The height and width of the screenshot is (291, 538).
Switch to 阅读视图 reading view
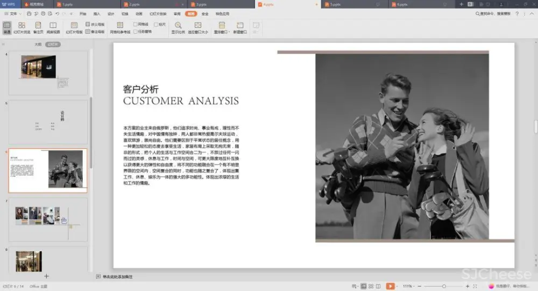pyautogui.click(x=53, y=27)
